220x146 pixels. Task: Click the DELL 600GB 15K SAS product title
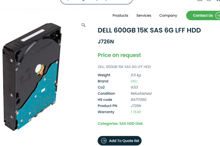tap(149, 30)
